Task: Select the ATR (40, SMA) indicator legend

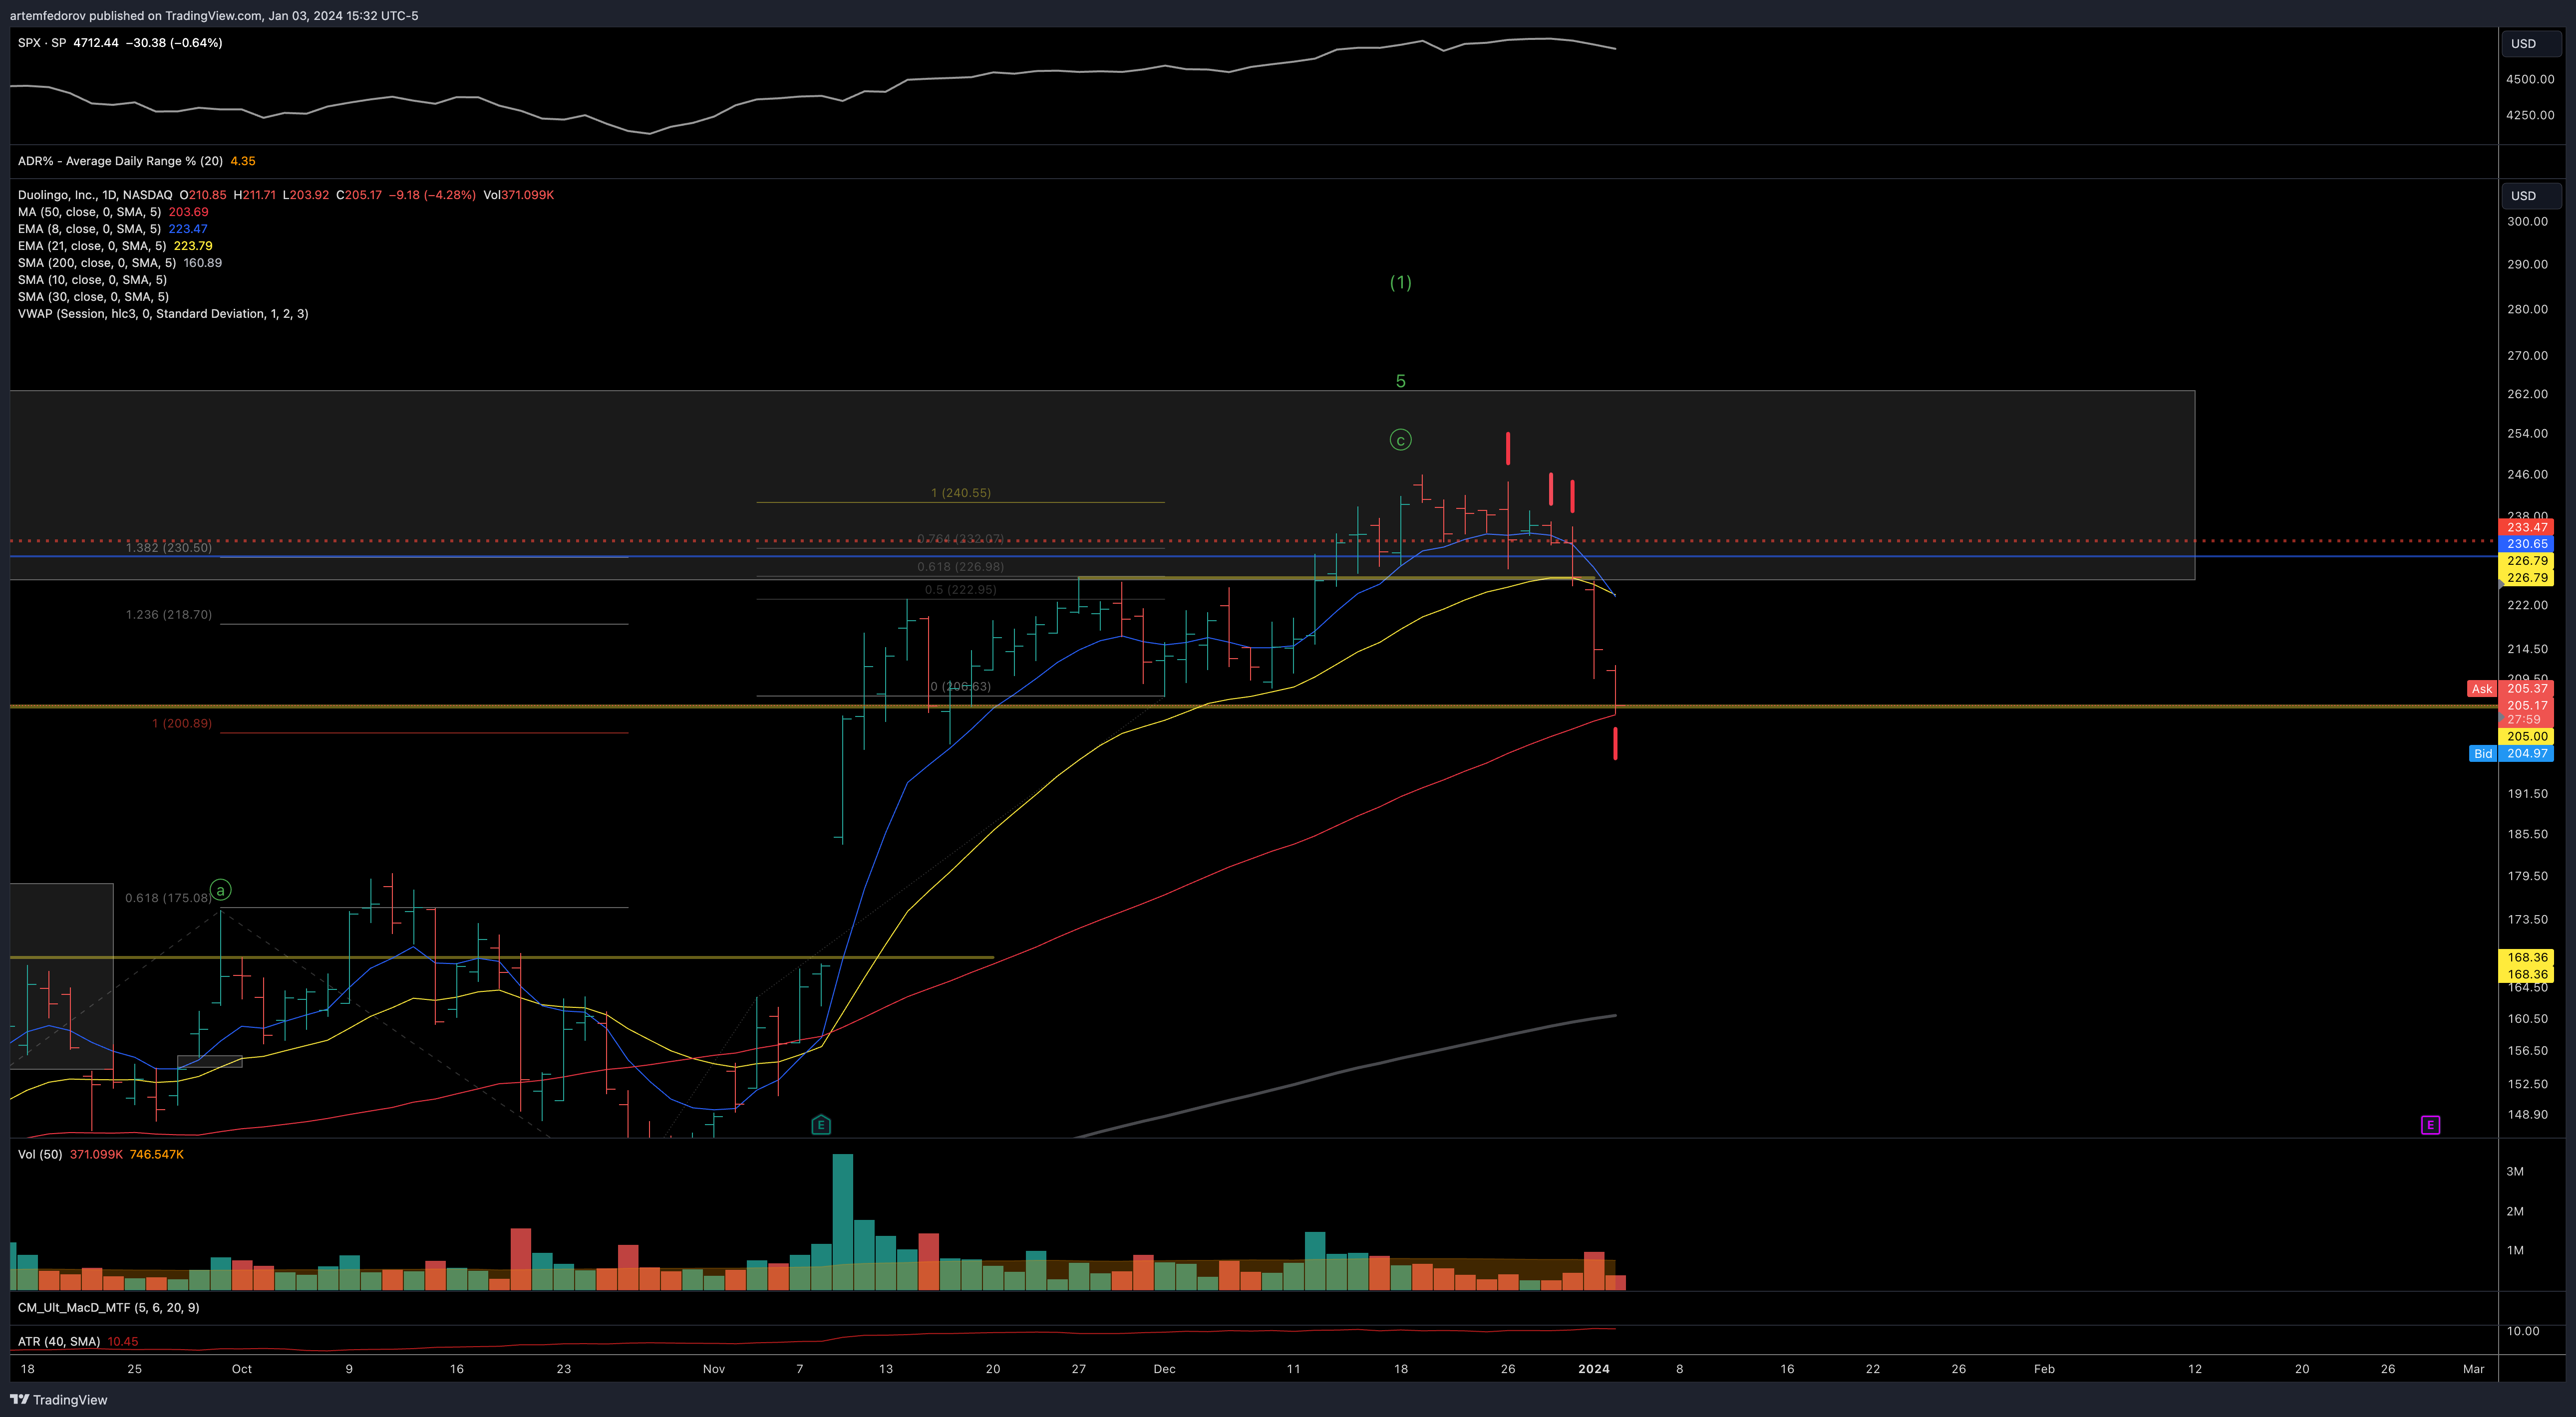Action: [x=59, y=1341]
